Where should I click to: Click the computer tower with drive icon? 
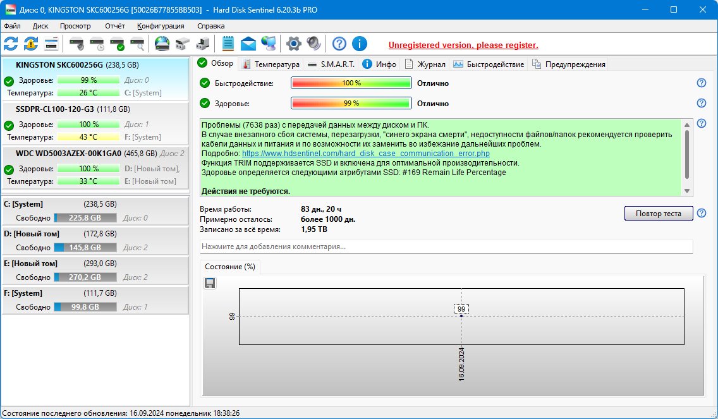[202, 44]
